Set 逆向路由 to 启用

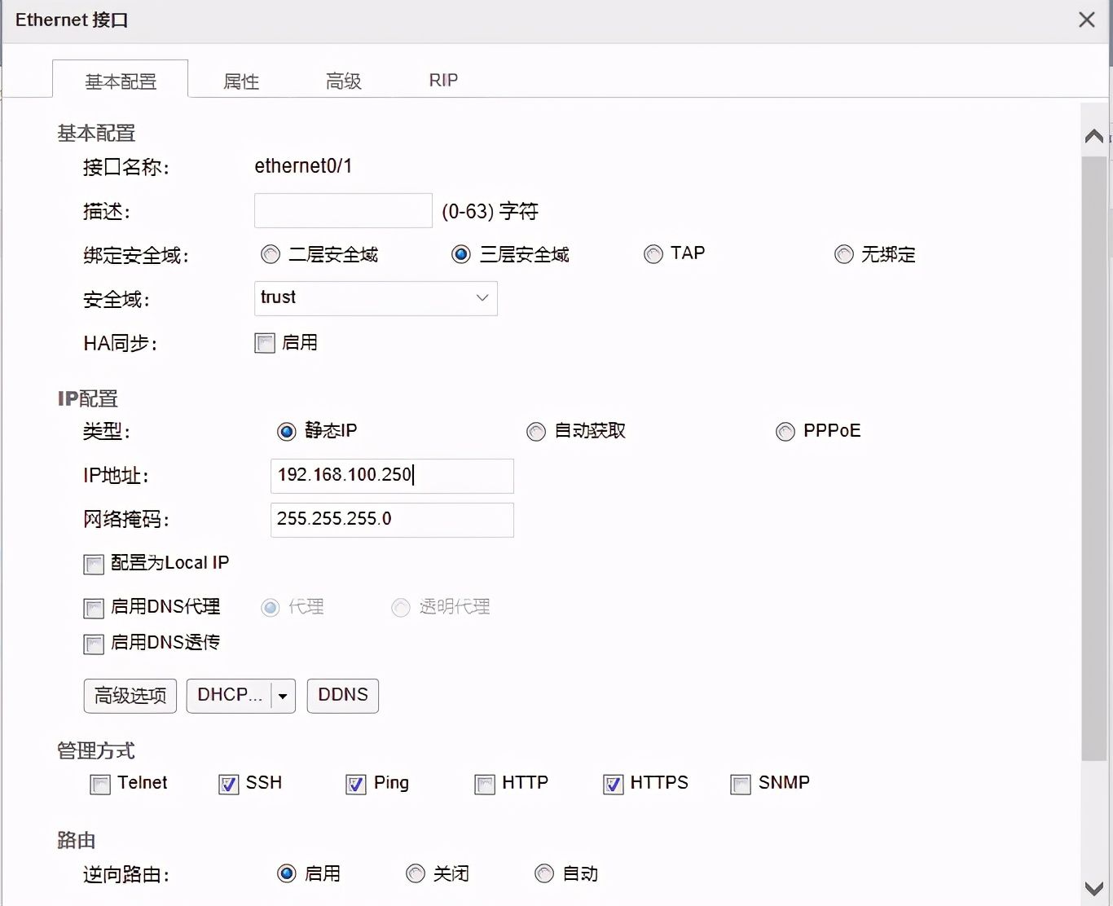coord(287,874)
